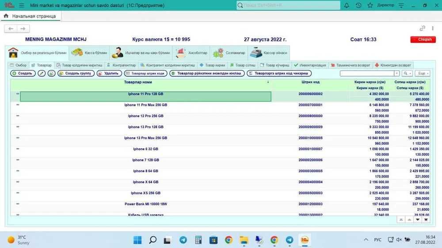The width and height of the screenshot is (442, 248).
Task: Switch to the Контрагентлар sub-tab
Action: pos(122,65)
